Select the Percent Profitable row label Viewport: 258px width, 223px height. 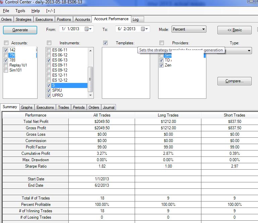(36, 205)
